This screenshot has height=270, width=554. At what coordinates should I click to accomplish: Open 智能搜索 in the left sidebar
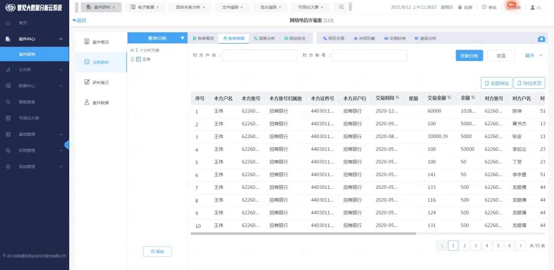click(27, 102)
